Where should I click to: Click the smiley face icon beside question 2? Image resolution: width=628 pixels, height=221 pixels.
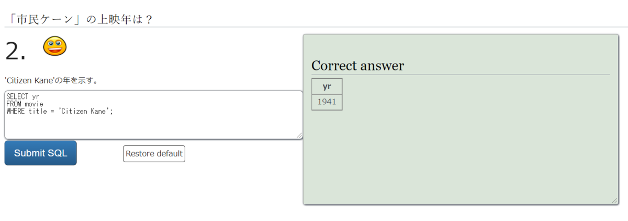point(54,46)
